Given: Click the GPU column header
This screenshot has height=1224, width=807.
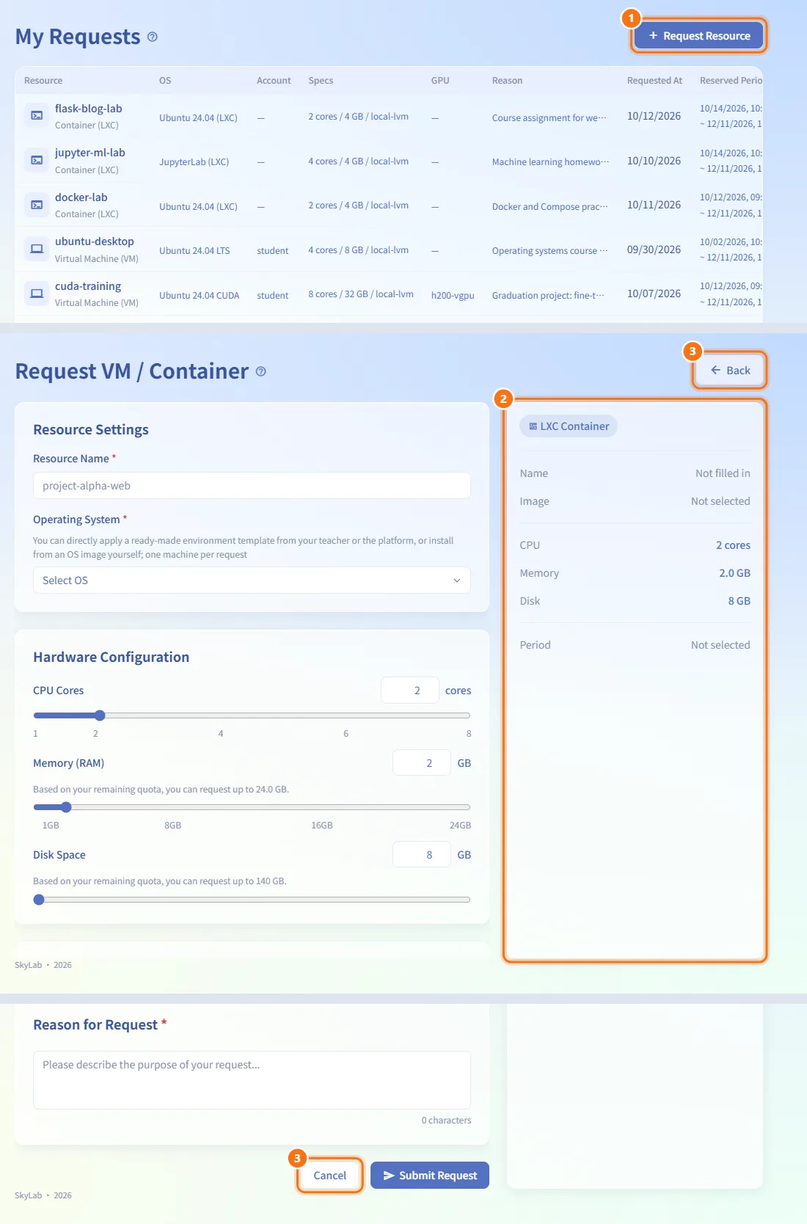Looking at the screenshot, I should pyautogui.click(x=440, y=81).
